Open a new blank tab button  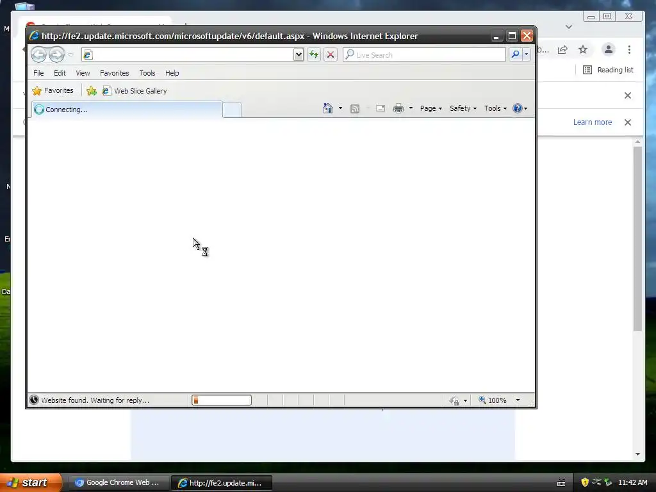[232, 110]
